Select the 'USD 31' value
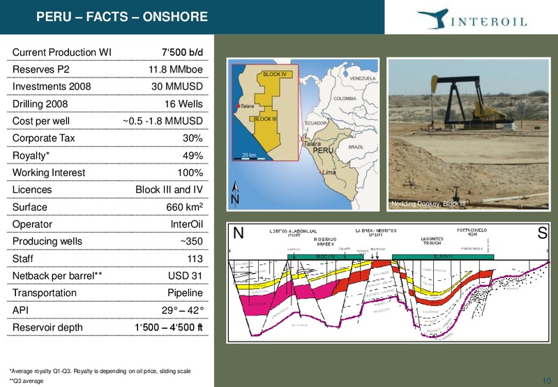 185,276
